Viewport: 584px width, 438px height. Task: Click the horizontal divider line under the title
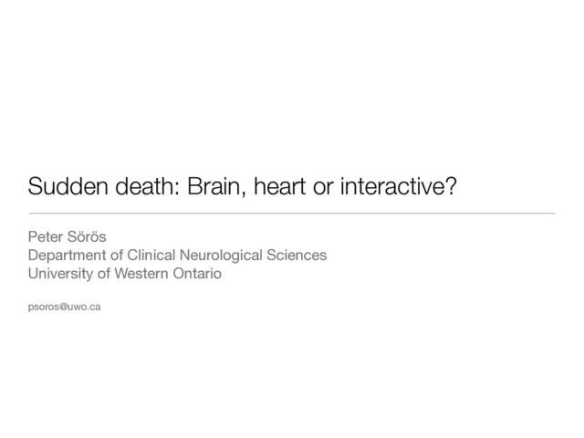click(x=292, y=214)
